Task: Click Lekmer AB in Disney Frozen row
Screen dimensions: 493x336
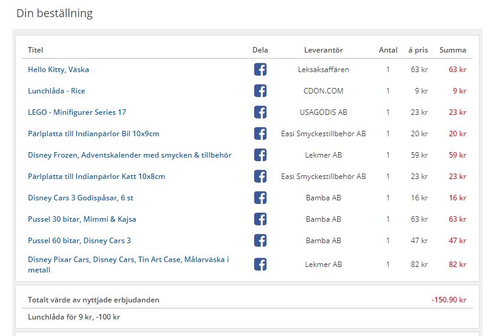Action: pos(324,155)
